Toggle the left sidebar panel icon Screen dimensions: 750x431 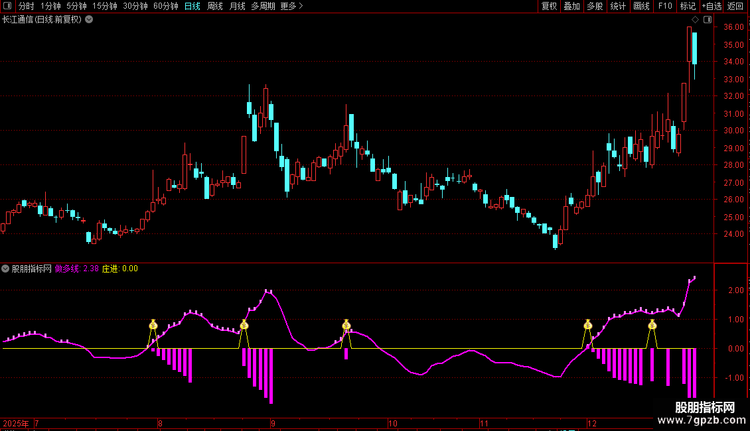click(x=8, y=7)
